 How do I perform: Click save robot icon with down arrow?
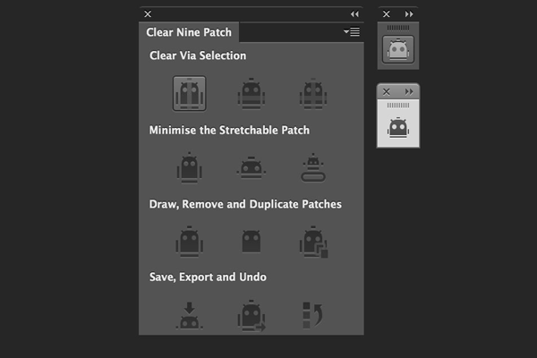[x=190, y=316]
